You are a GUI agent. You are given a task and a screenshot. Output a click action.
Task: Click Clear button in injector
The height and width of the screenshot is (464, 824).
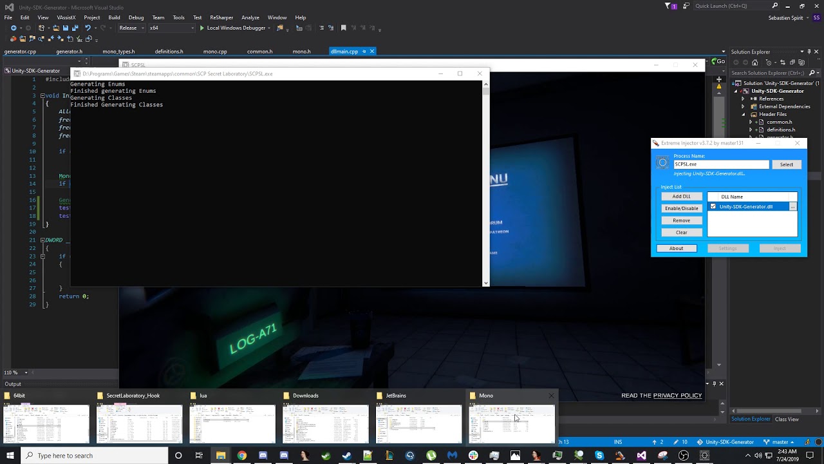[x=681, y=232]
